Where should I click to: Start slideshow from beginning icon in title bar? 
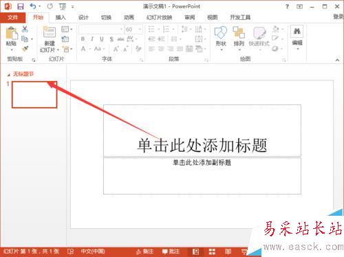click(63, 7)
